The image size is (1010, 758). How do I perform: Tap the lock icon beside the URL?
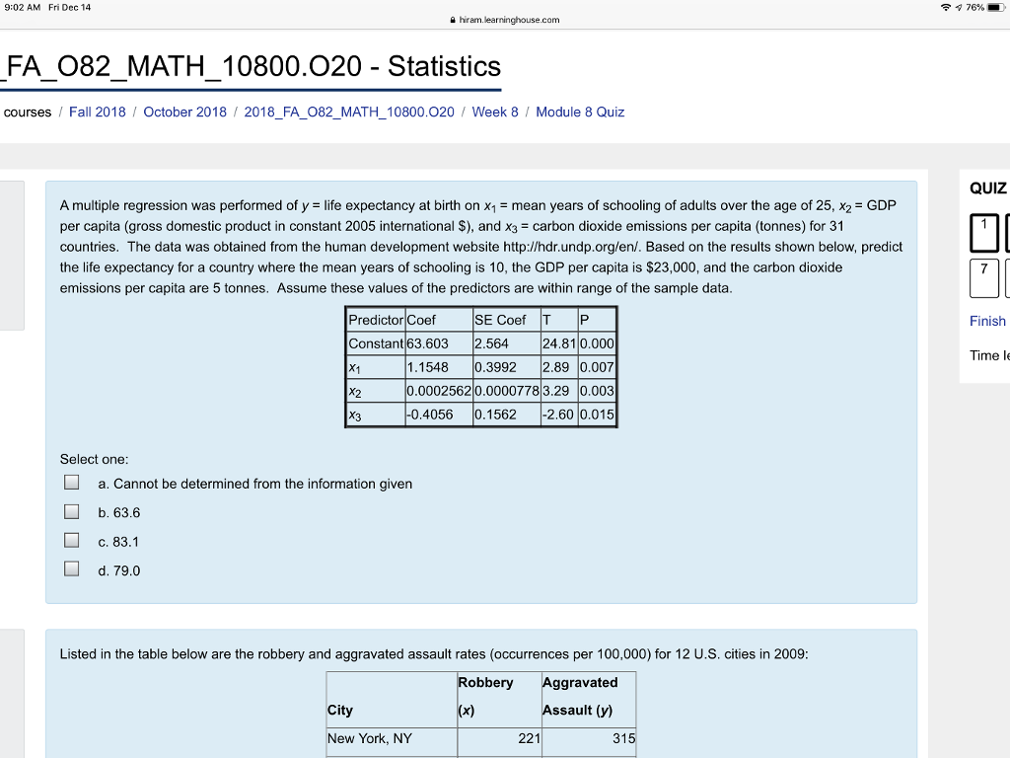pos(454,20)
